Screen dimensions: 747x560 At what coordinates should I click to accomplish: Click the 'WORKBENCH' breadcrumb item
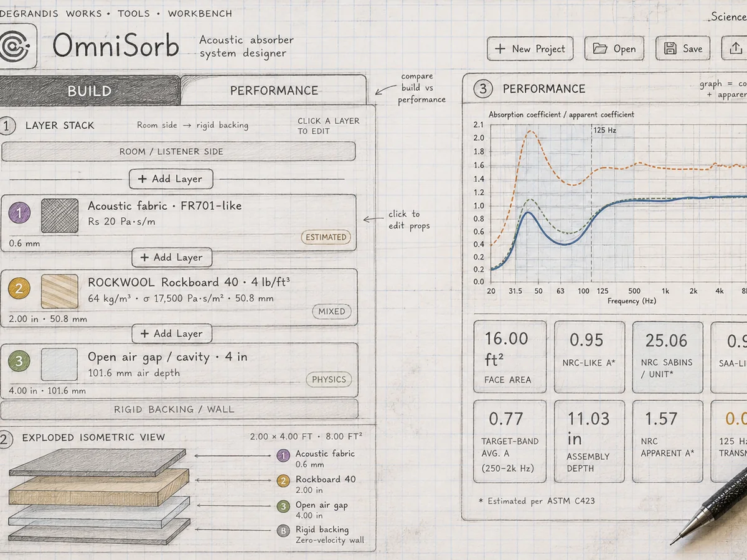200,13
